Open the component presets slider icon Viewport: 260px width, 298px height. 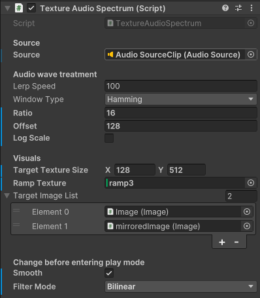(238, 8)
